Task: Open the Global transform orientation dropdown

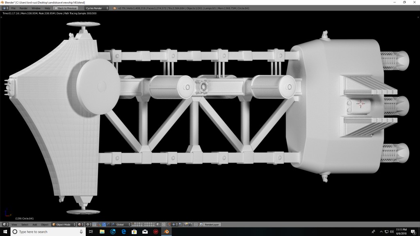Action: coord(123,225)
